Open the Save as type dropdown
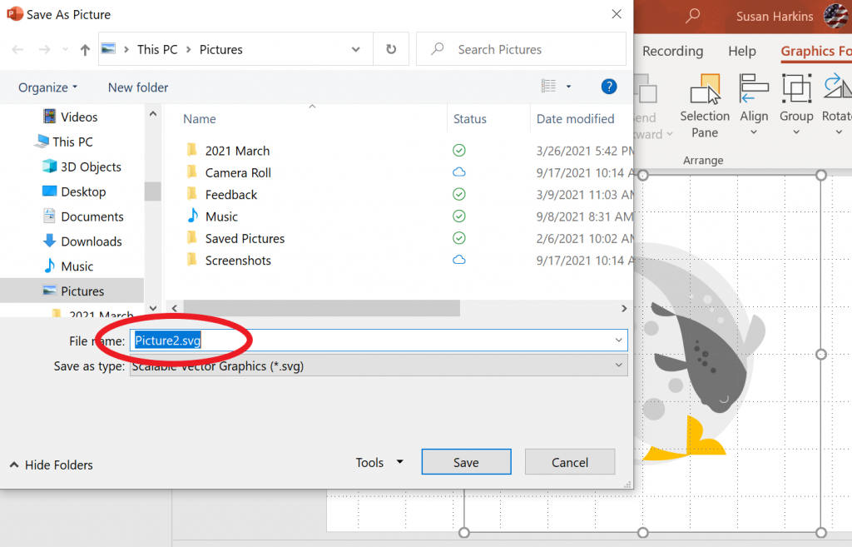 (618, 365)
